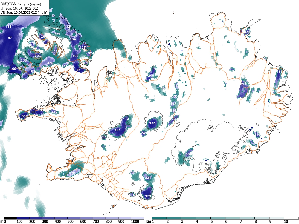Screen dimensions: 299x224
Task: Select the black 0–100 m legend swatch
Action: click(x=10, y=218)
